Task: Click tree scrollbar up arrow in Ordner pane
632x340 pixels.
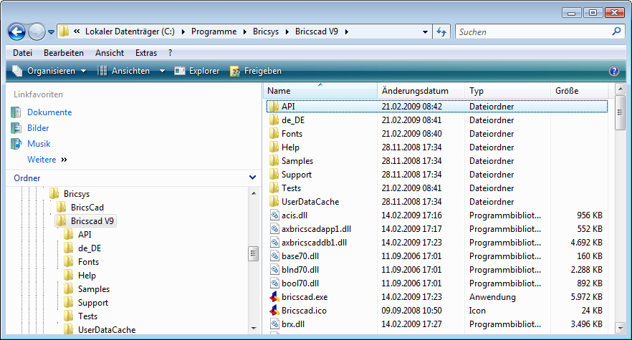Action: point(254,194)
